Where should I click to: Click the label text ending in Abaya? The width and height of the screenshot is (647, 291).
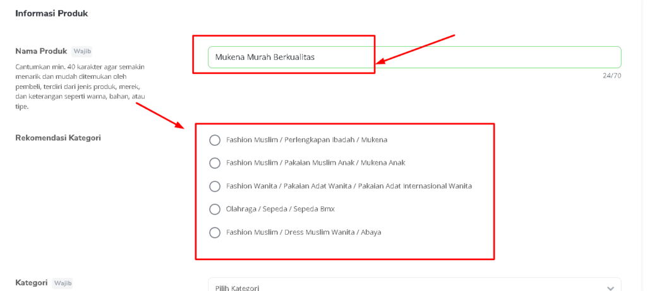(303, 232)
